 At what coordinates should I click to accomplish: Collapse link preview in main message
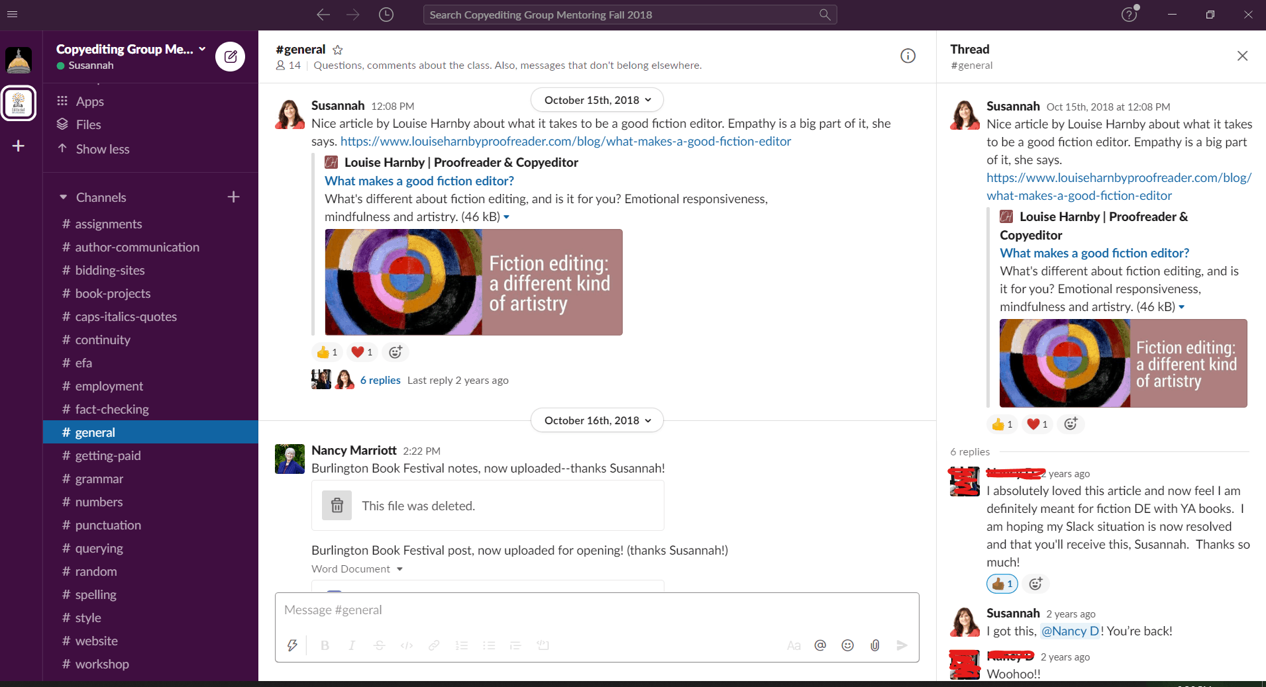coord(506,217)
